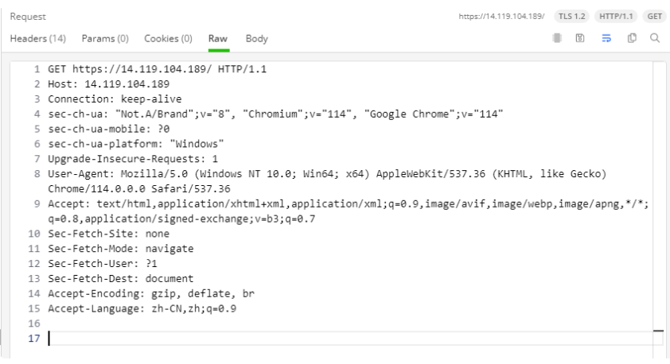
Task: Click the Sec-Fetch-Site: none line
Action: pyautogui.click(x=108, y=234)
